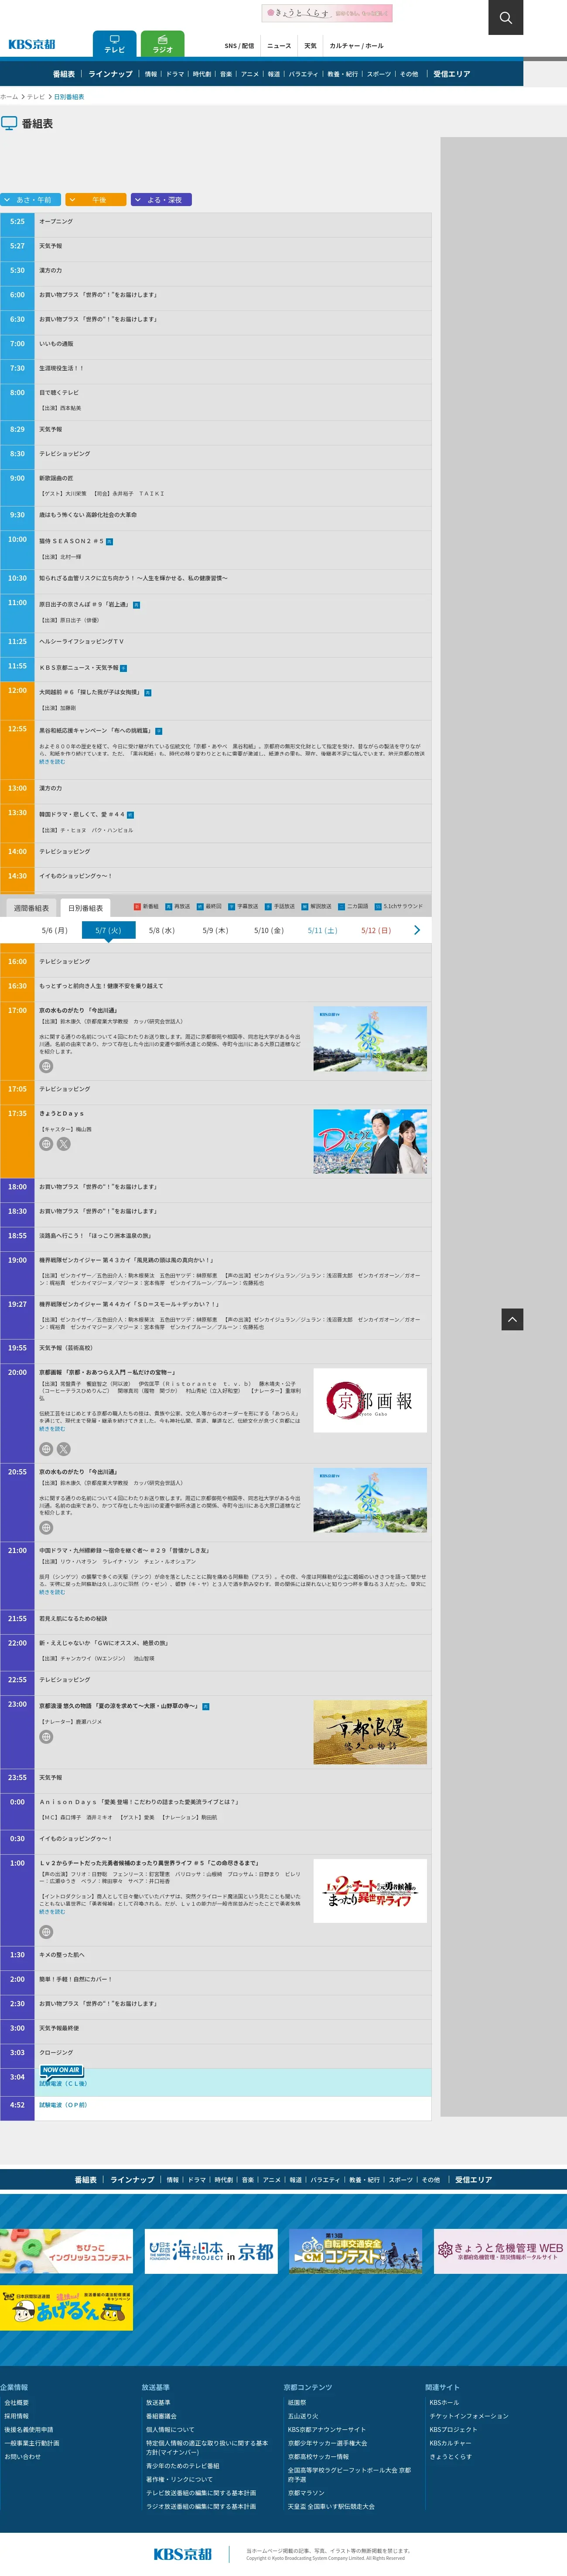Open きょうと危機管理WEB banner
The height and width of the screenshot is (2576, 567).
click(500, 2251)
